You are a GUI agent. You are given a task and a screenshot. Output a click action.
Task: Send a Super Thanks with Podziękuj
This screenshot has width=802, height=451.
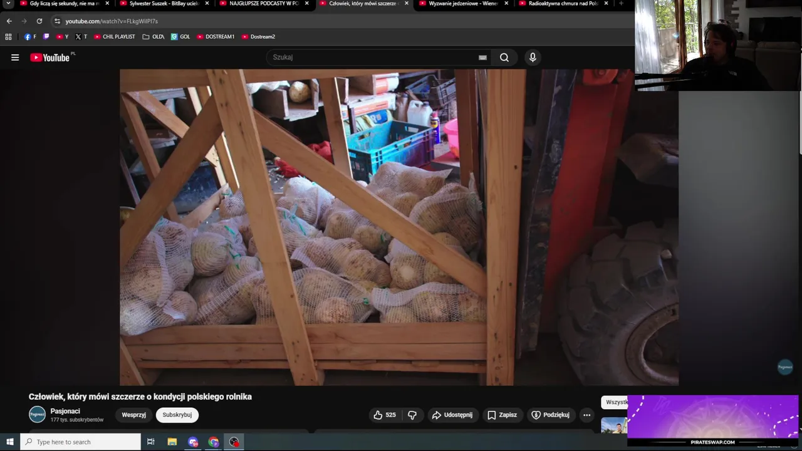(551, 415)
